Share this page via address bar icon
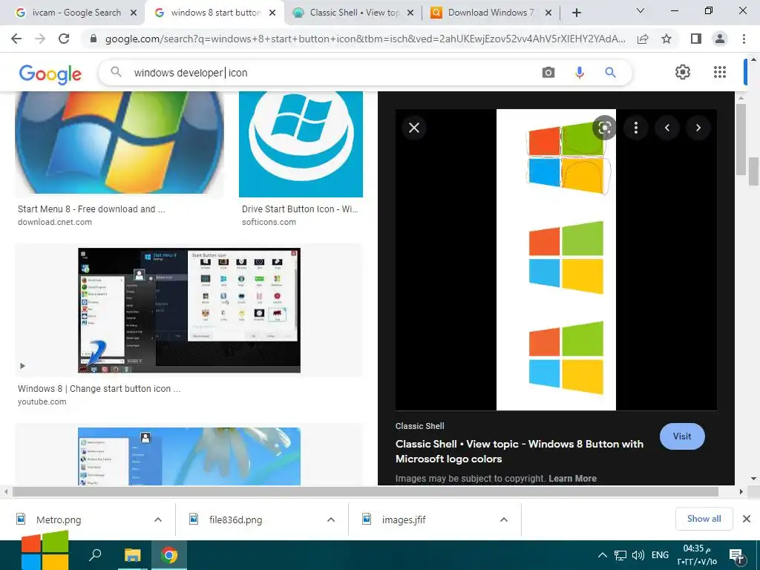 pyautogui.click(x=643, y=39)
